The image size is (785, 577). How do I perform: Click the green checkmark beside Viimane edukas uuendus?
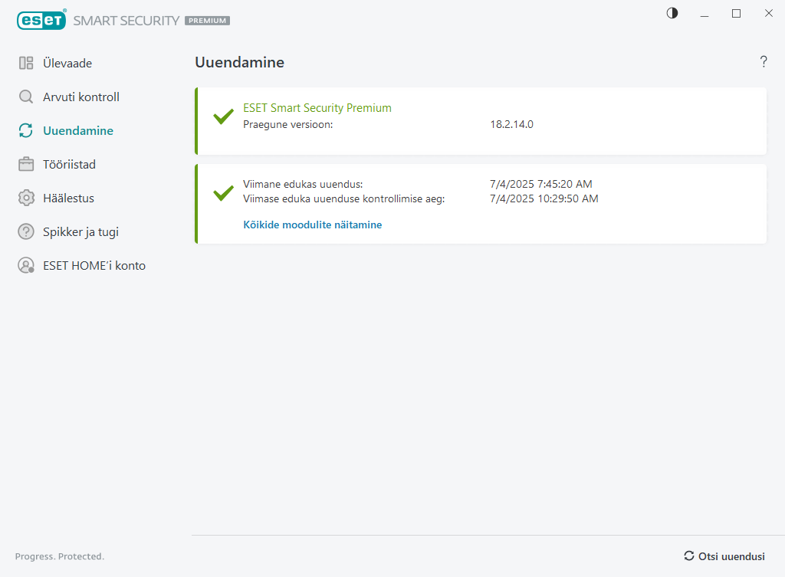tap(223, 193)
